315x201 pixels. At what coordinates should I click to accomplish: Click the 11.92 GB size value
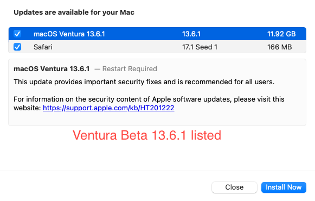point(281,34)
